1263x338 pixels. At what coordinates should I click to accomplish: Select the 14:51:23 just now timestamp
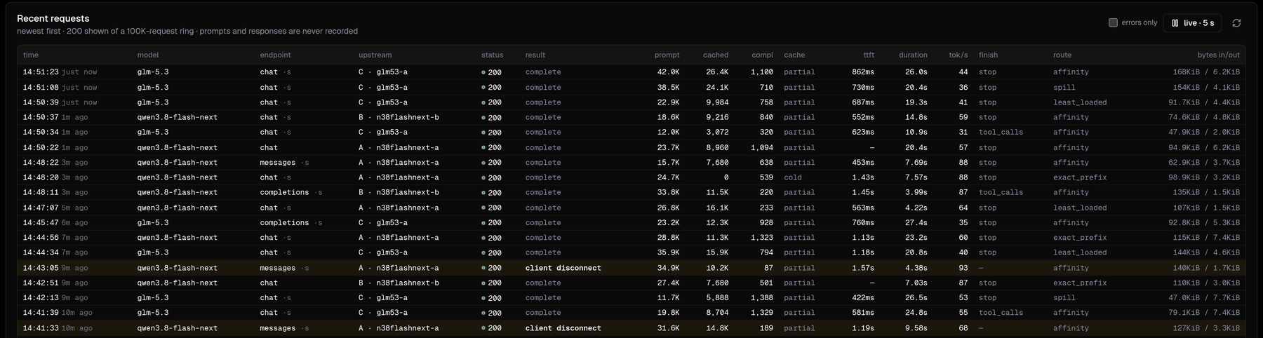click(60, 72)
